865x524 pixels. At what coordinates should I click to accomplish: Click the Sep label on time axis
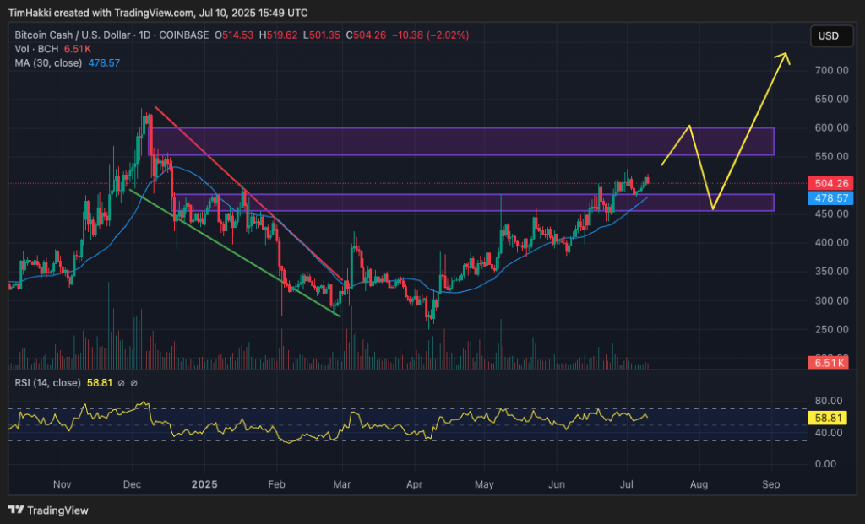pyautogui.click(x=770, y=485)
